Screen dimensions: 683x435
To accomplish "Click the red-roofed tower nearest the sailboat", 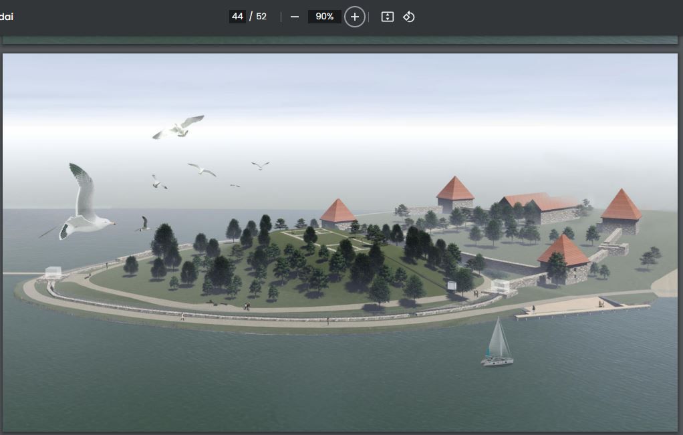I will pyautogui.click(x=565, y=257).
